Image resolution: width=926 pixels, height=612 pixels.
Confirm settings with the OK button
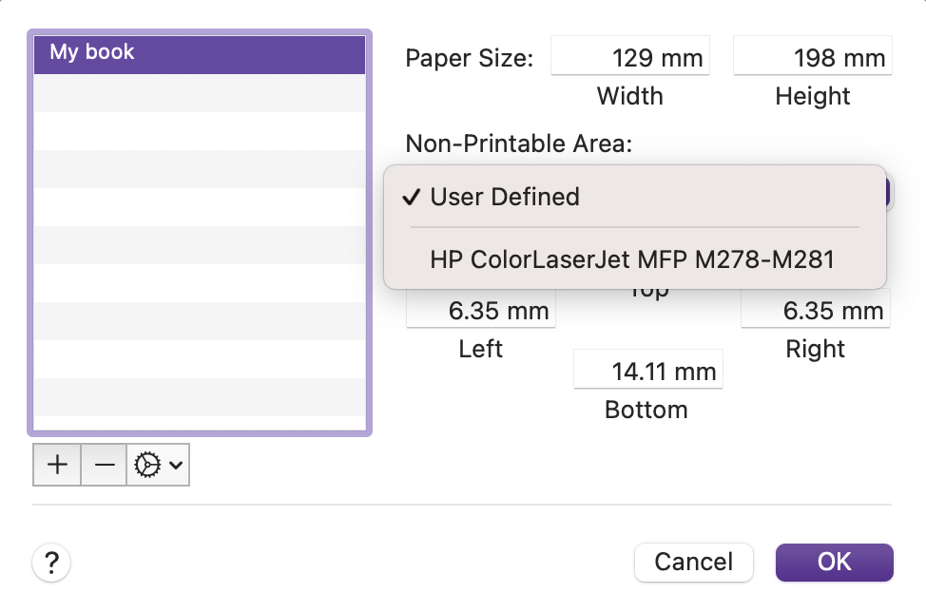click(834, 563)
